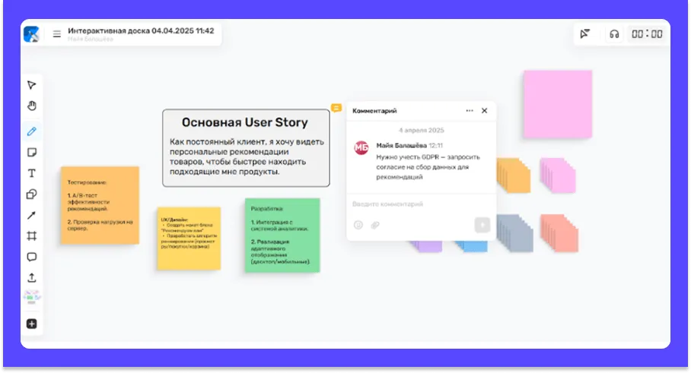Select the frame tool

pyautogui.click(x=32, y=236)
